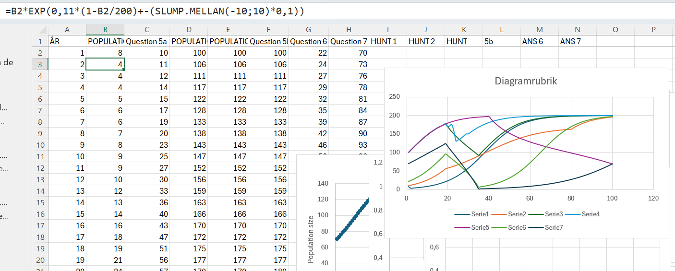Screen dimensions: 675x271
Task: Click column P header
Action: tap(653, 30)
